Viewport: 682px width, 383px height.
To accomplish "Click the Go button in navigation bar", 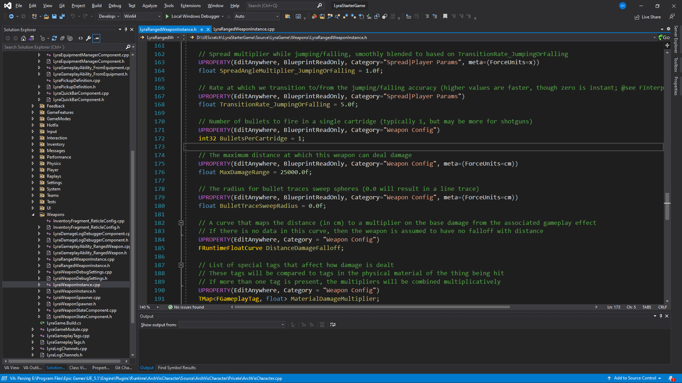I will tap(664, 38).
